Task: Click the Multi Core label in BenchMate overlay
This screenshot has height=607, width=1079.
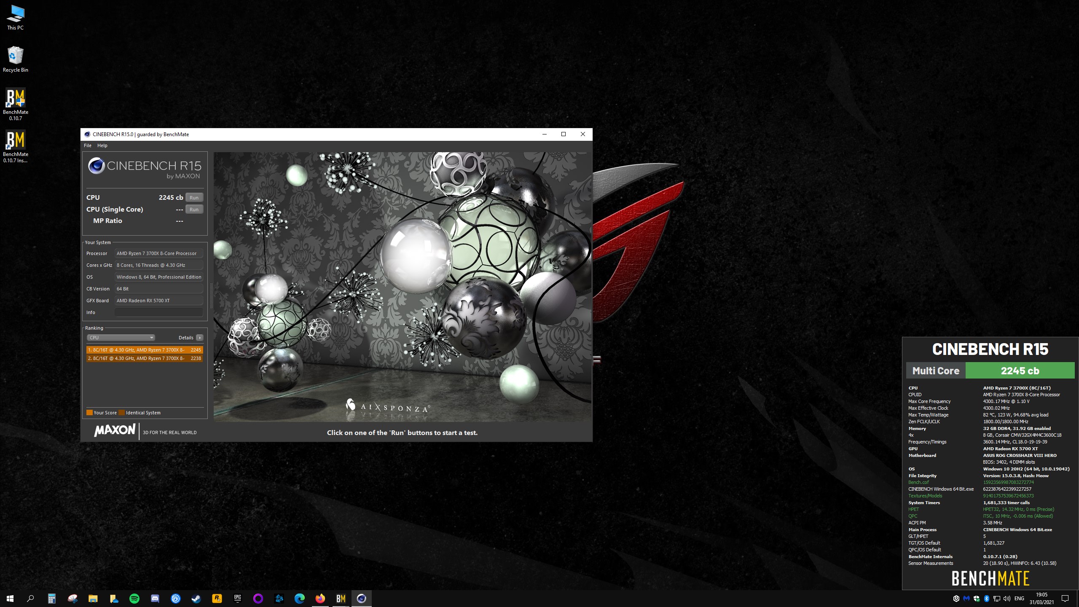Action: click(x=936, y=371)
